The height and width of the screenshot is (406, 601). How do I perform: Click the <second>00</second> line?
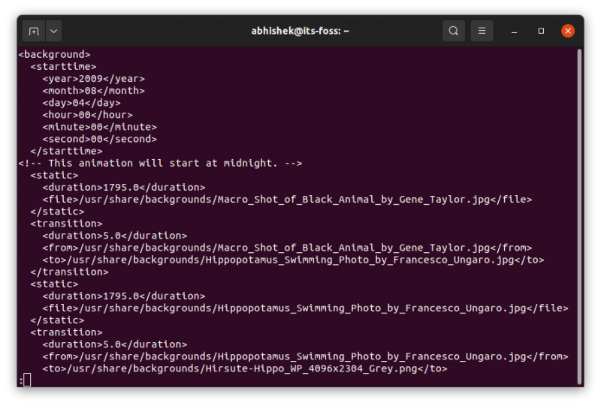[100, 139]
